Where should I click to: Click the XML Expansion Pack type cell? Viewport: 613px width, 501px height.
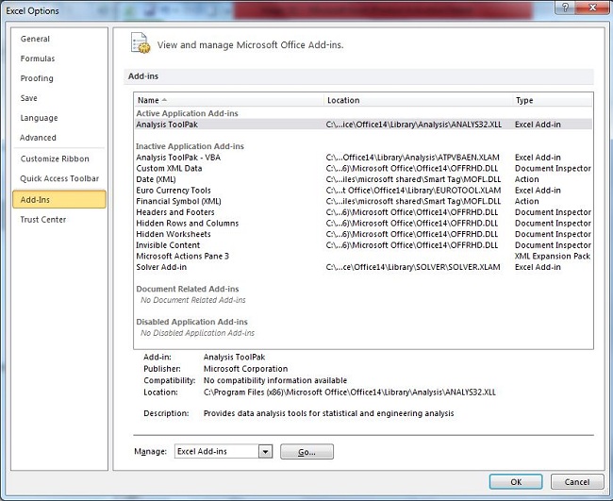553,256
